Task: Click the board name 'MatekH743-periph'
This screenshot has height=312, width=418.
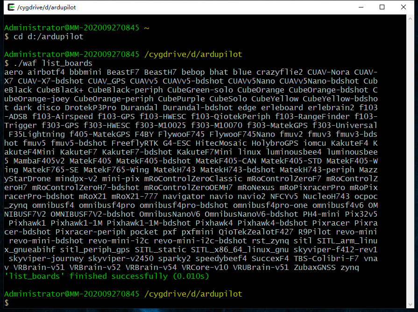Action: click(317, 170)
